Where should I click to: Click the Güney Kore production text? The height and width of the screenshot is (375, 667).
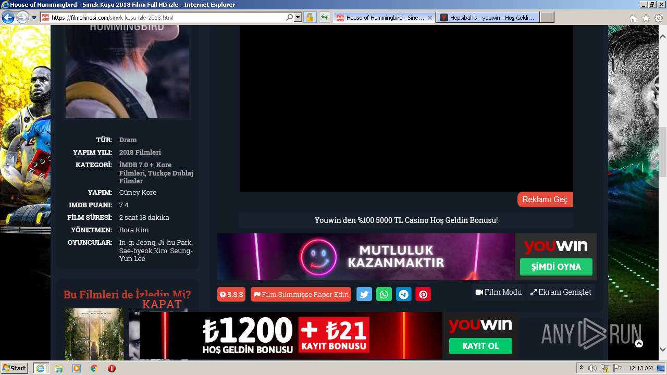pos(138,192)
